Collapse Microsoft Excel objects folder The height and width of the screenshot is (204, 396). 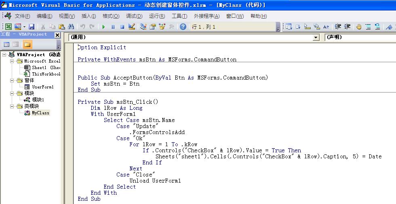[12, 61]
